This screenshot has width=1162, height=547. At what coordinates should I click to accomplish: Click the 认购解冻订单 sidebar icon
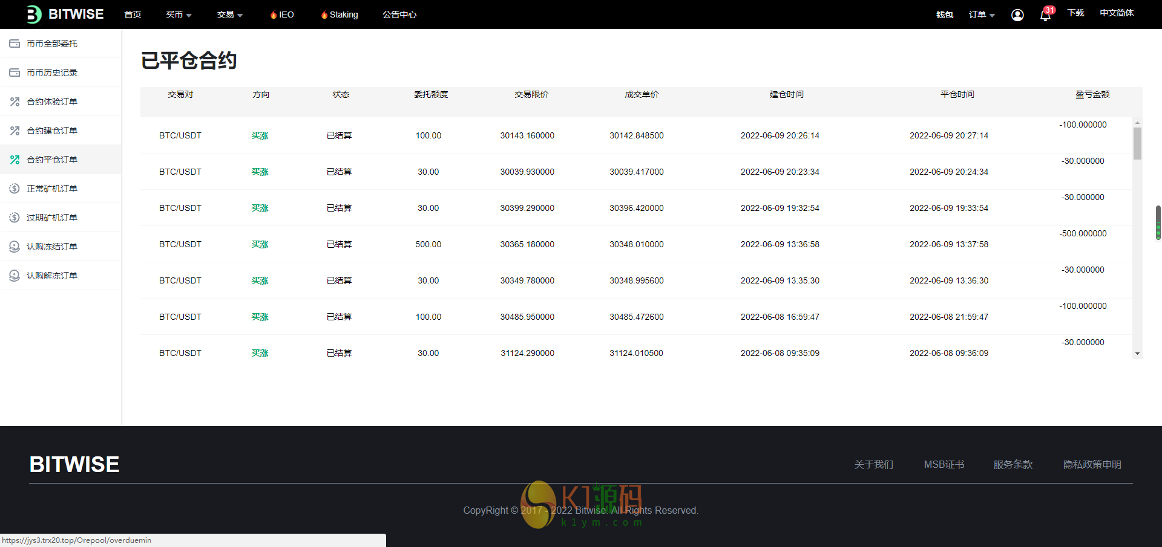(x=15, y=276)
